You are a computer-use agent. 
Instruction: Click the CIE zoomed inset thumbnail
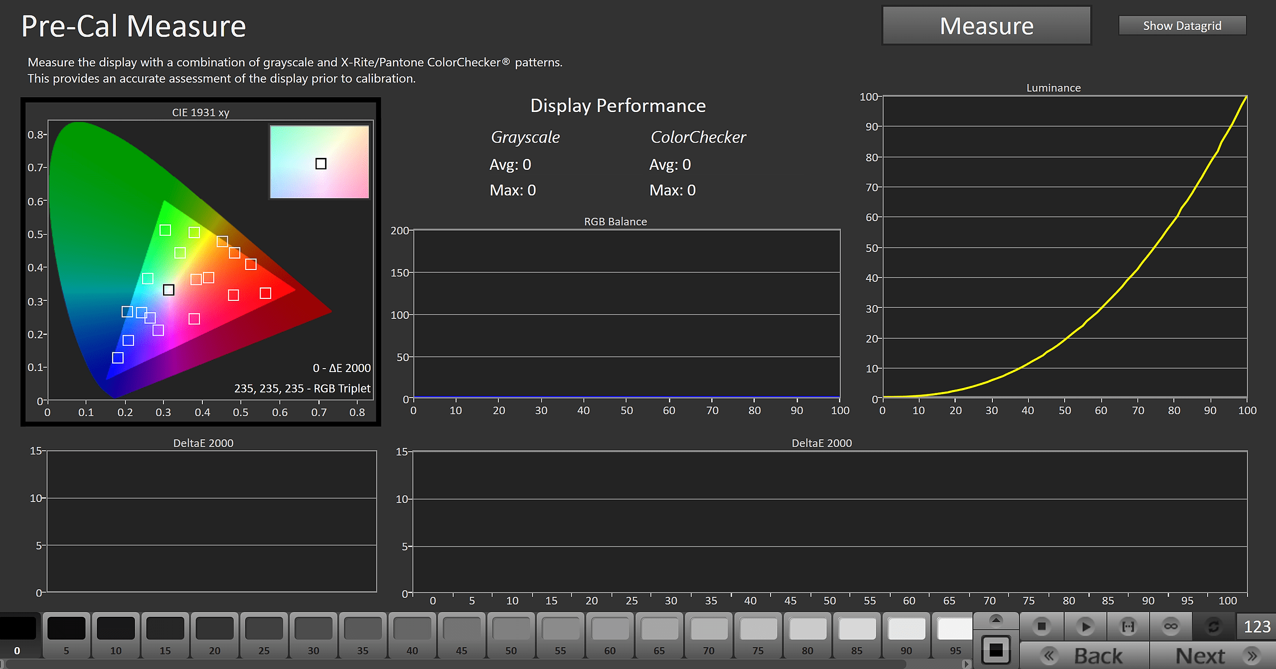[x=319, y=162]
